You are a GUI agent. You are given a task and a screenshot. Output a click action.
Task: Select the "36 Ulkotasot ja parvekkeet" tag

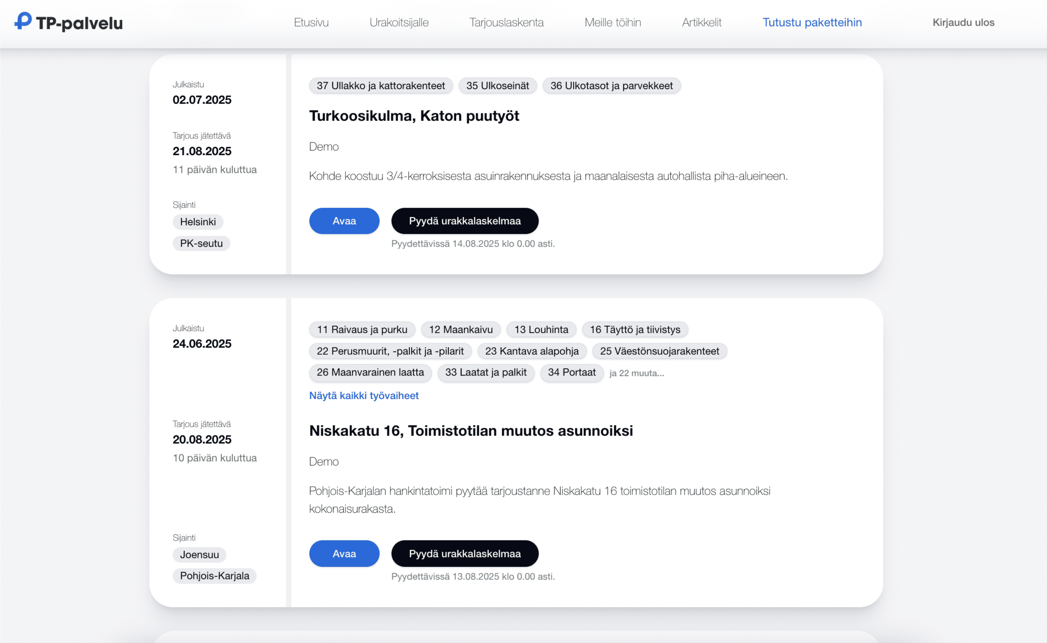[x=611, y=86]
